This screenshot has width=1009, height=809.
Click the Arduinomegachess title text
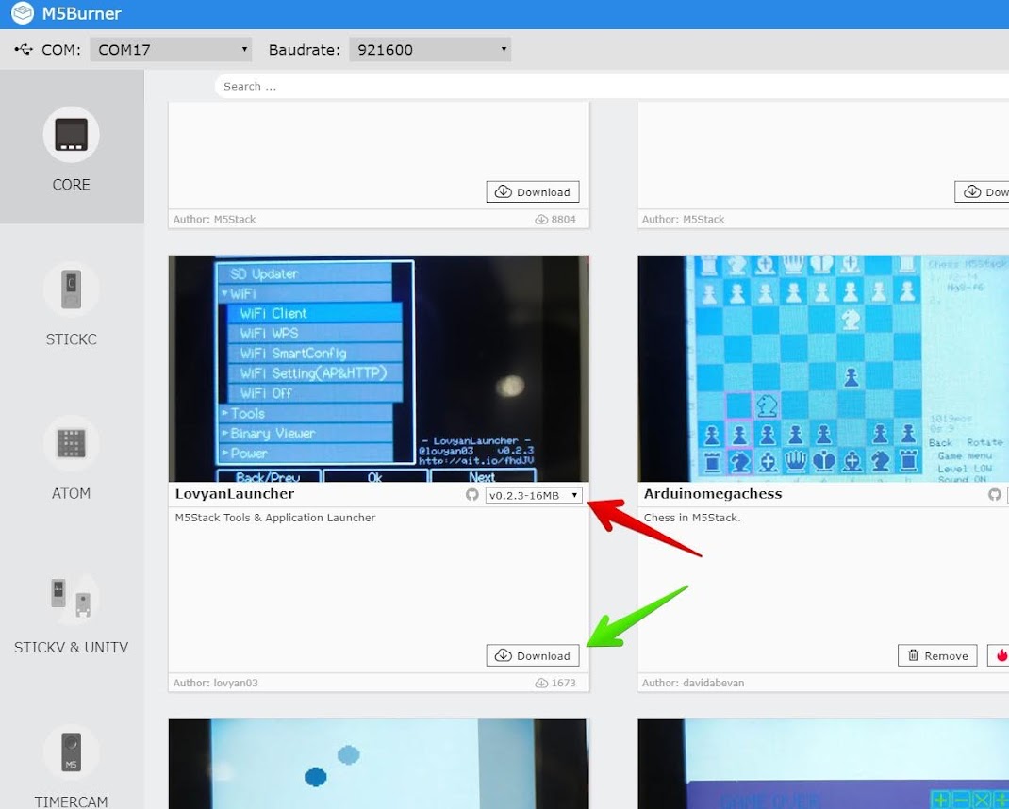tap(713, 494)
